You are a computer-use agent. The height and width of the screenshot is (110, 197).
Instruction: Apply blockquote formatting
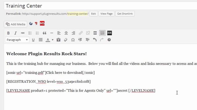pyautogui.click(x=44, y=33)
